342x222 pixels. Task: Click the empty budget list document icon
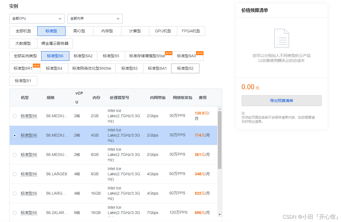282,38
